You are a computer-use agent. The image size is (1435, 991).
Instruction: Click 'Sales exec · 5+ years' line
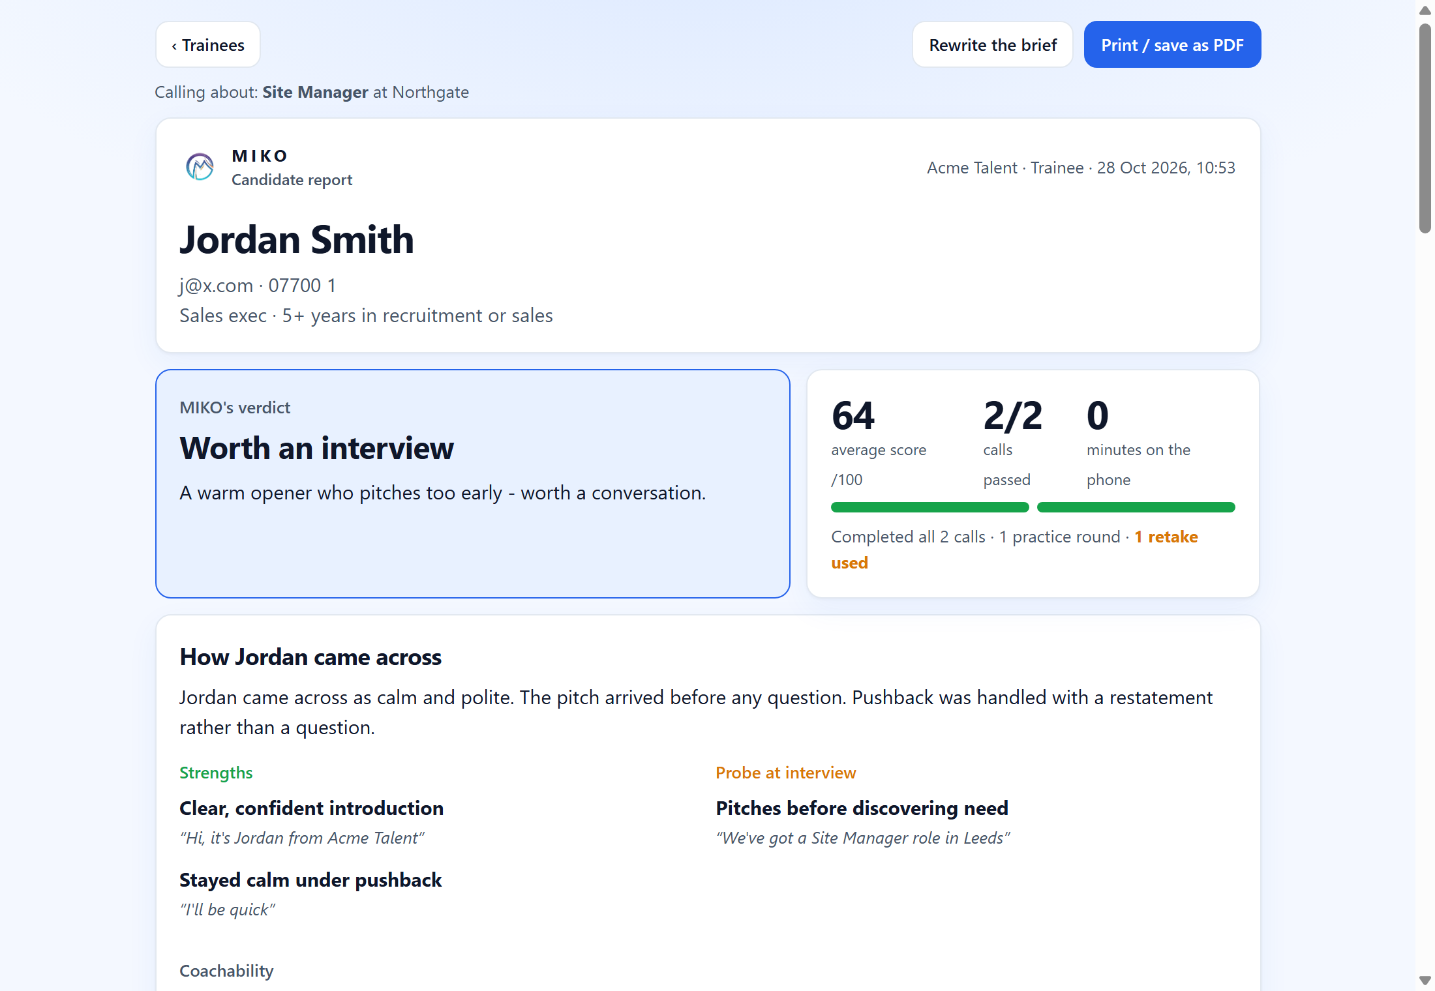coord(366,316)
